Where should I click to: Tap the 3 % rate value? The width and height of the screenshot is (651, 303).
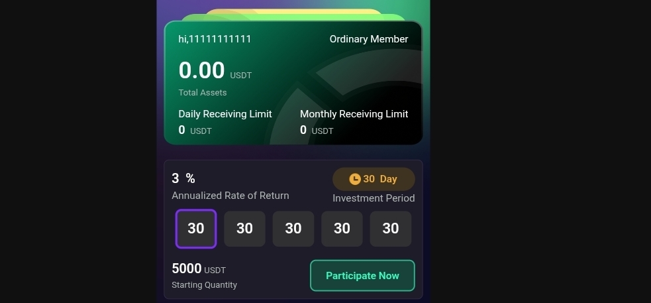click(183, 178)
